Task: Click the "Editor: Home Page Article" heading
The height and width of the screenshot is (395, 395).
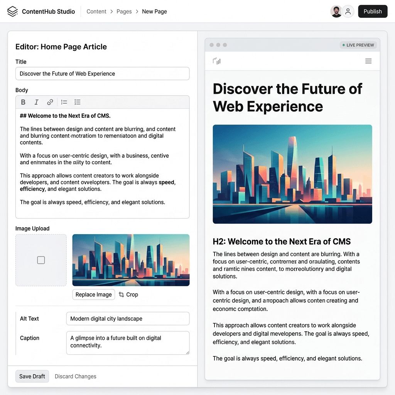Action: (61, 47)
